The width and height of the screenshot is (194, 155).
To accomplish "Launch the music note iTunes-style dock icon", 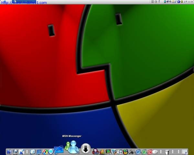I will [120, 152].
